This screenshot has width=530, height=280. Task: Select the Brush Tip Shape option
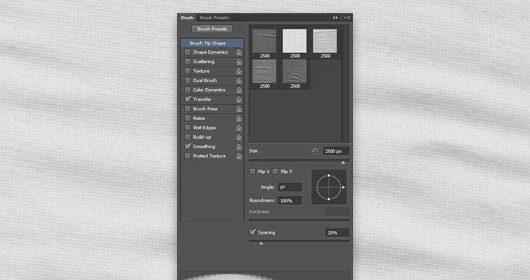[208, 44]
